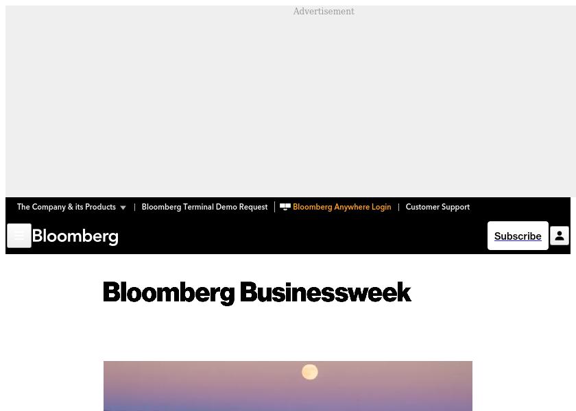Click empty utility bar right of Customer Support

(521, 207)
